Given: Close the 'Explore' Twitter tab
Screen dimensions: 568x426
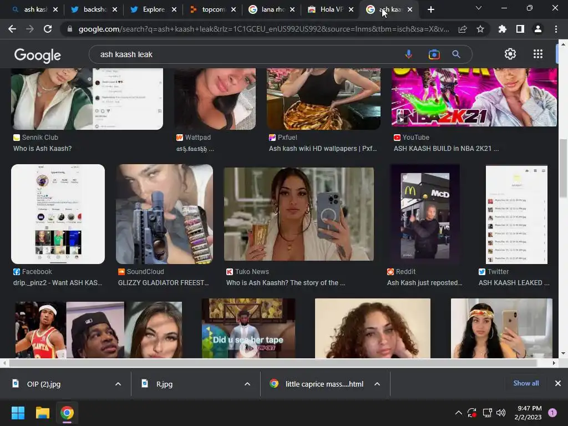Looking at the screenshot, I should tap(174, 9).
